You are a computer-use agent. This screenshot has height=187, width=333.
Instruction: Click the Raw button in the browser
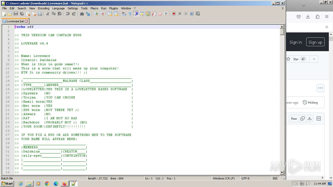(294, 118)
